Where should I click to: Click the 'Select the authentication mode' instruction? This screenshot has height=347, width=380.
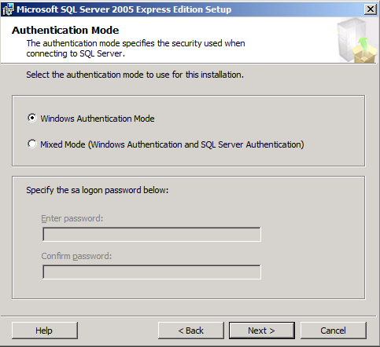point(135,75)
